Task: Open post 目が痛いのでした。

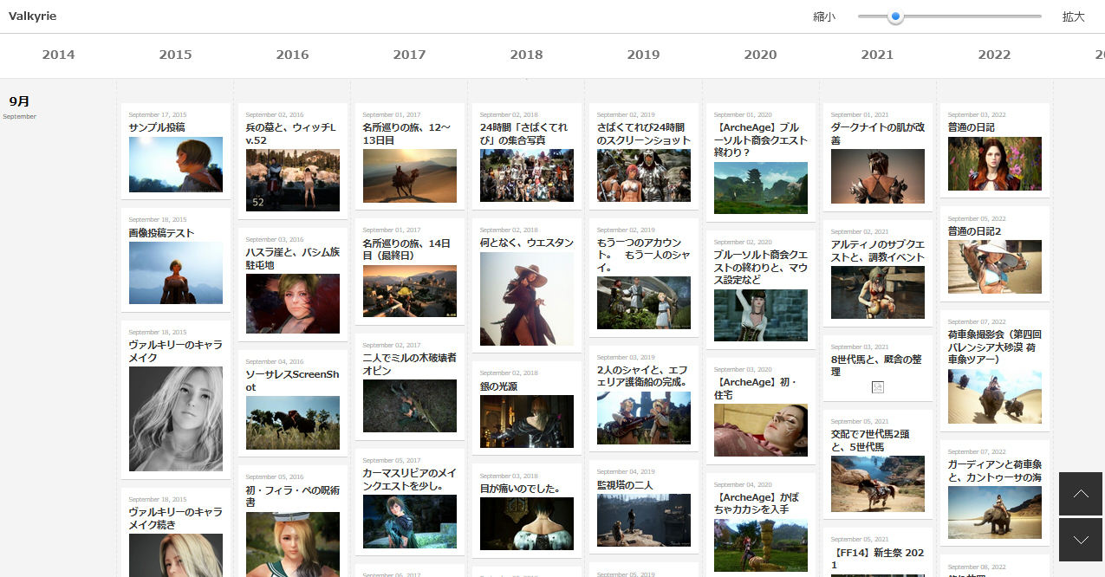Action: [x=520, y=489]
